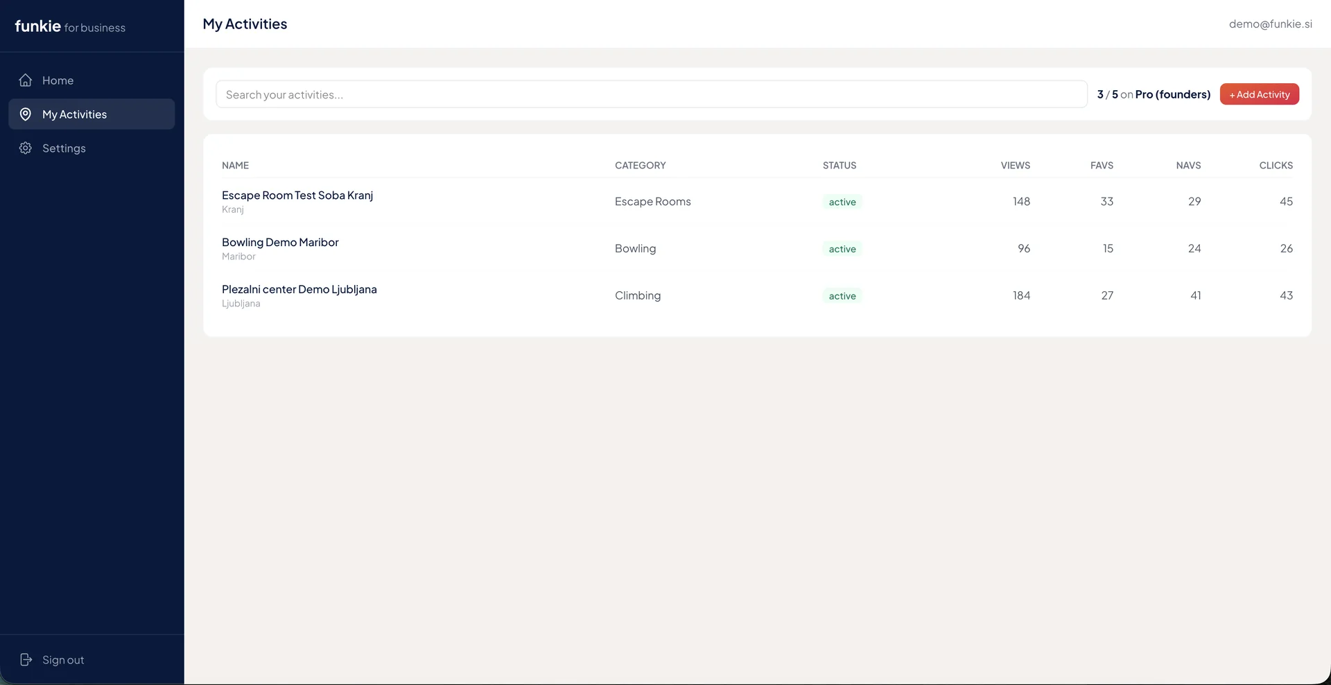Open Settings from the sidebar
Image resolution: width=1331 pixels, height=685 pixels.
point(92,148)
